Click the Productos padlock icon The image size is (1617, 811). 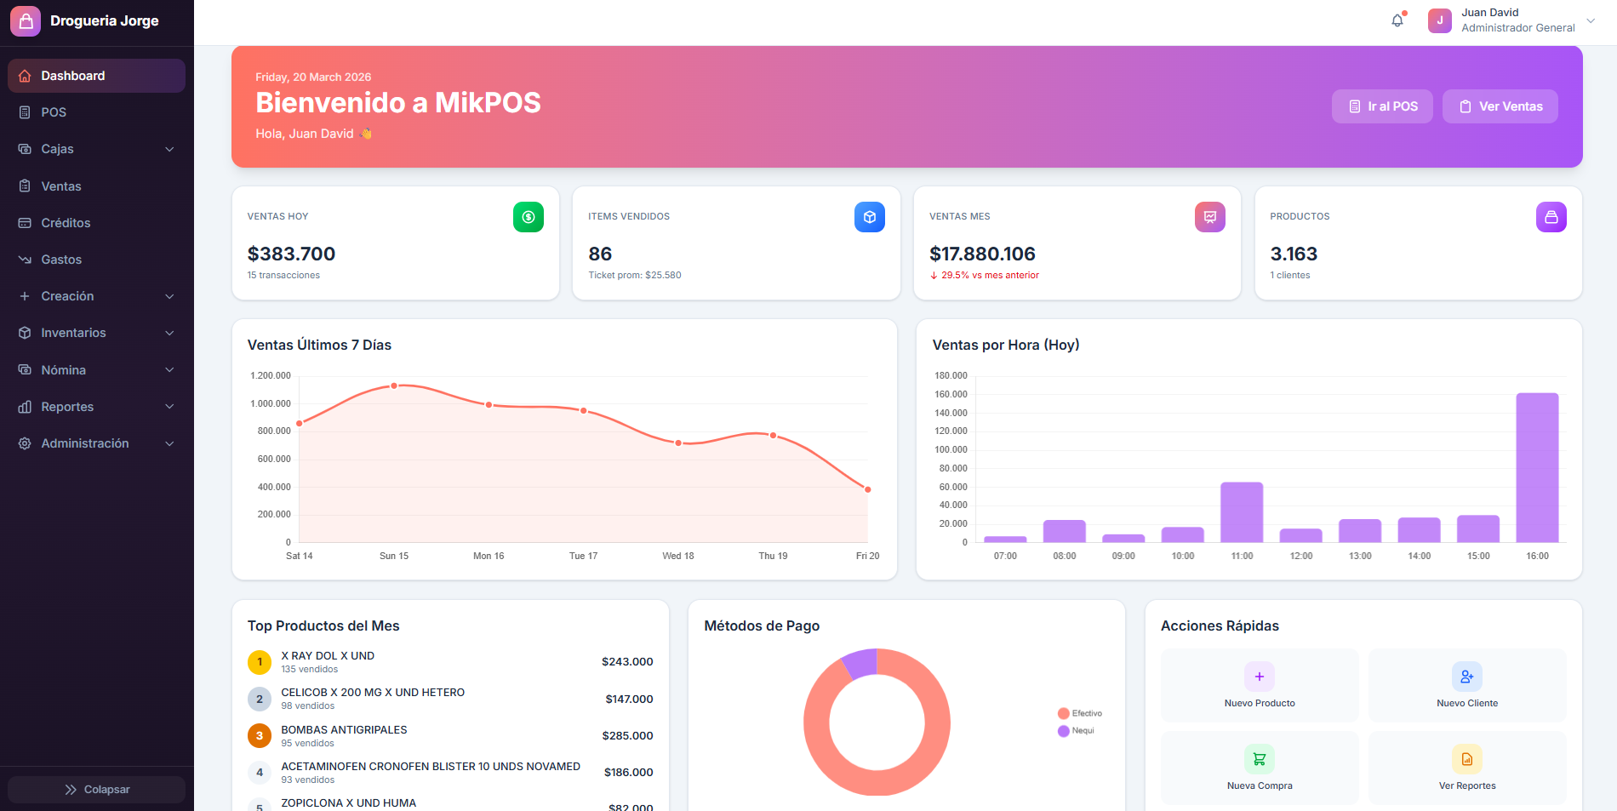coord(1551,217)
